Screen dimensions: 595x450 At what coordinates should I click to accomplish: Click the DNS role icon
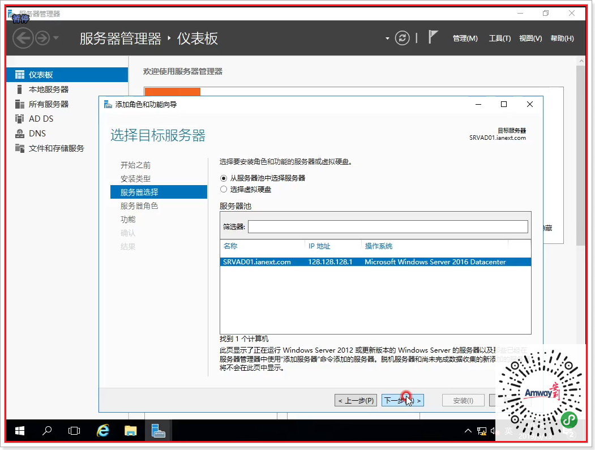coord(20,134)
